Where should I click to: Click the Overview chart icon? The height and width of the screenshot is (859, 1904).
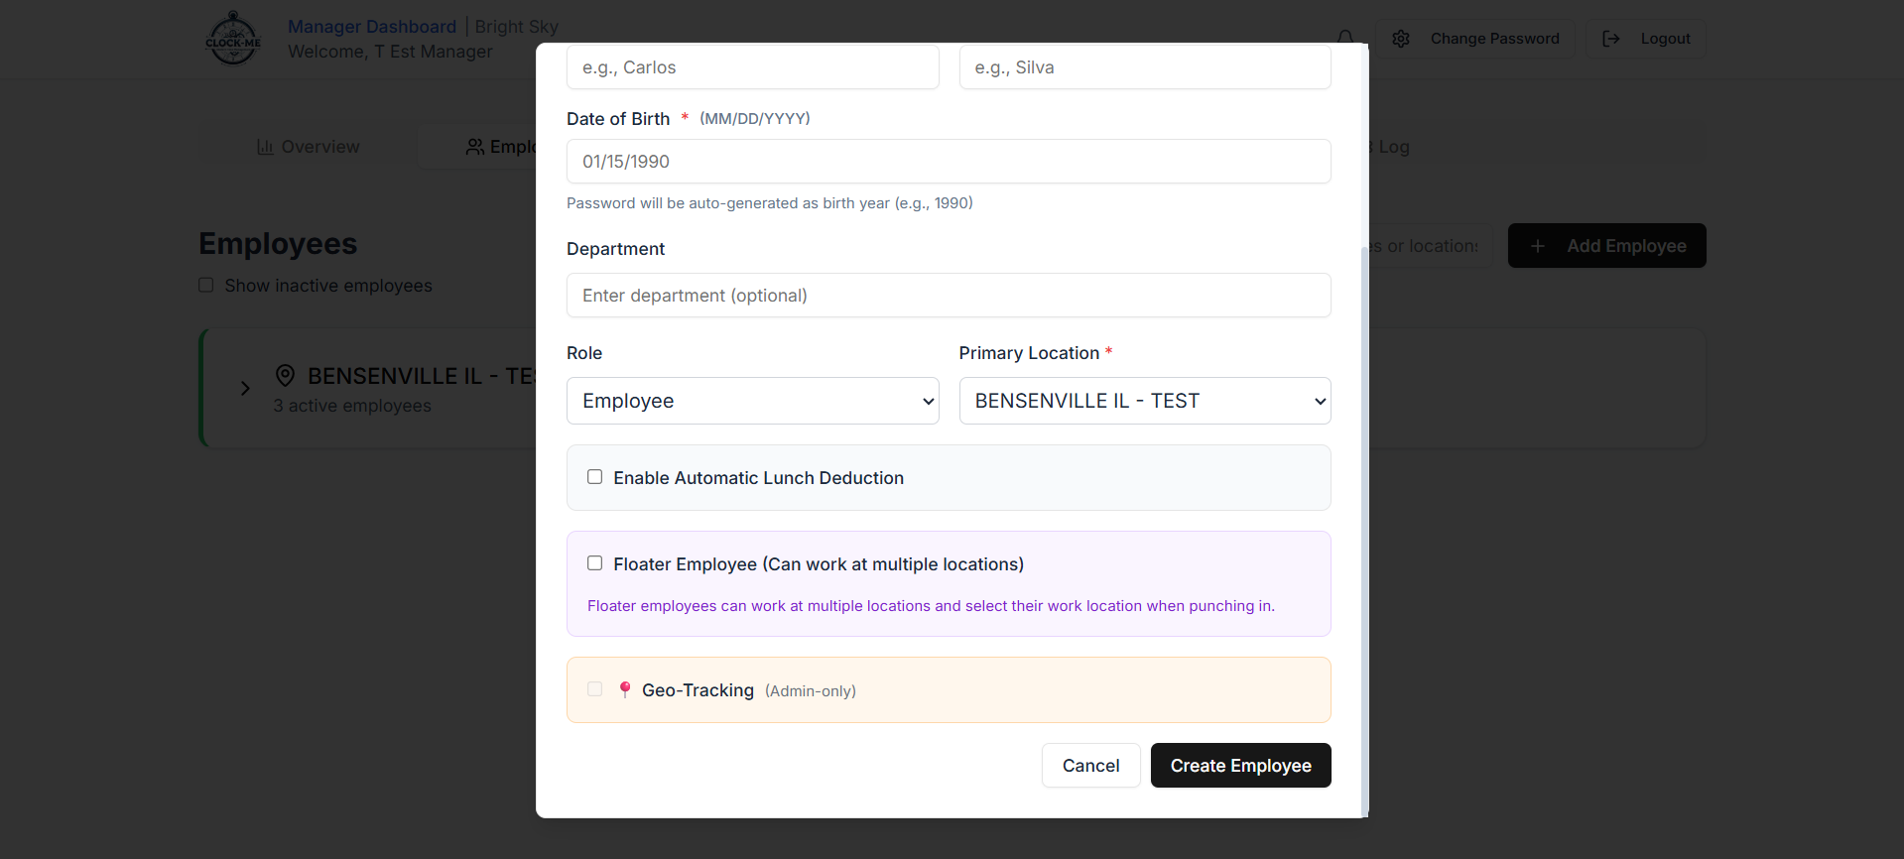[x=265, y=147]
